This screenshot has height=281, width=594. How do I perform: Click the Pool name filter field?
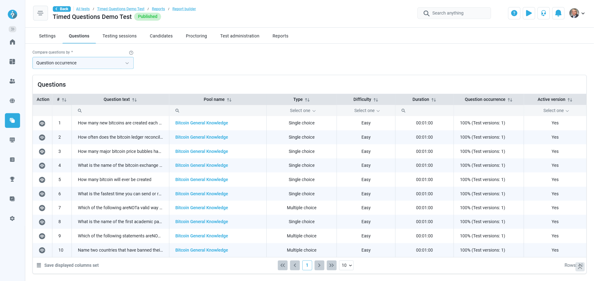coord(218,110)
